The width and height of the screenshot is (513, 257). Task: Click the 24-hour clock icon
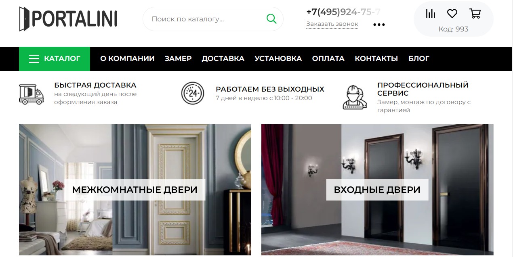click(x=193, y=93)
